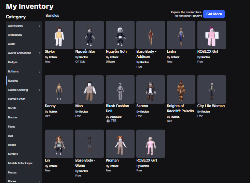Screen dimensions: 250x183
Task: Open the Serena bundle title link
Action: tap(142, 106)
